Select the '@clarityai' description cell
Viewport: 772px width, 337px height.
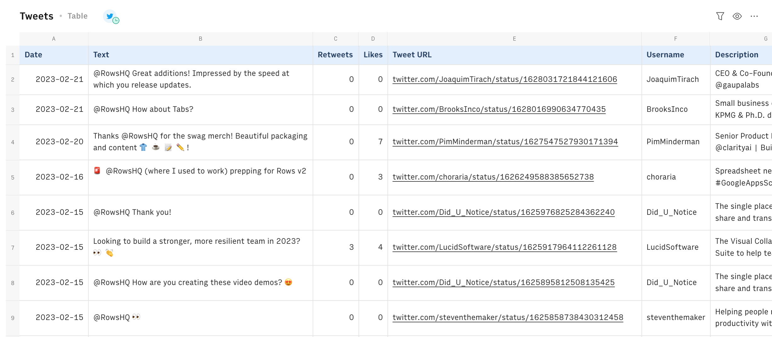click(x=741, y=142)
